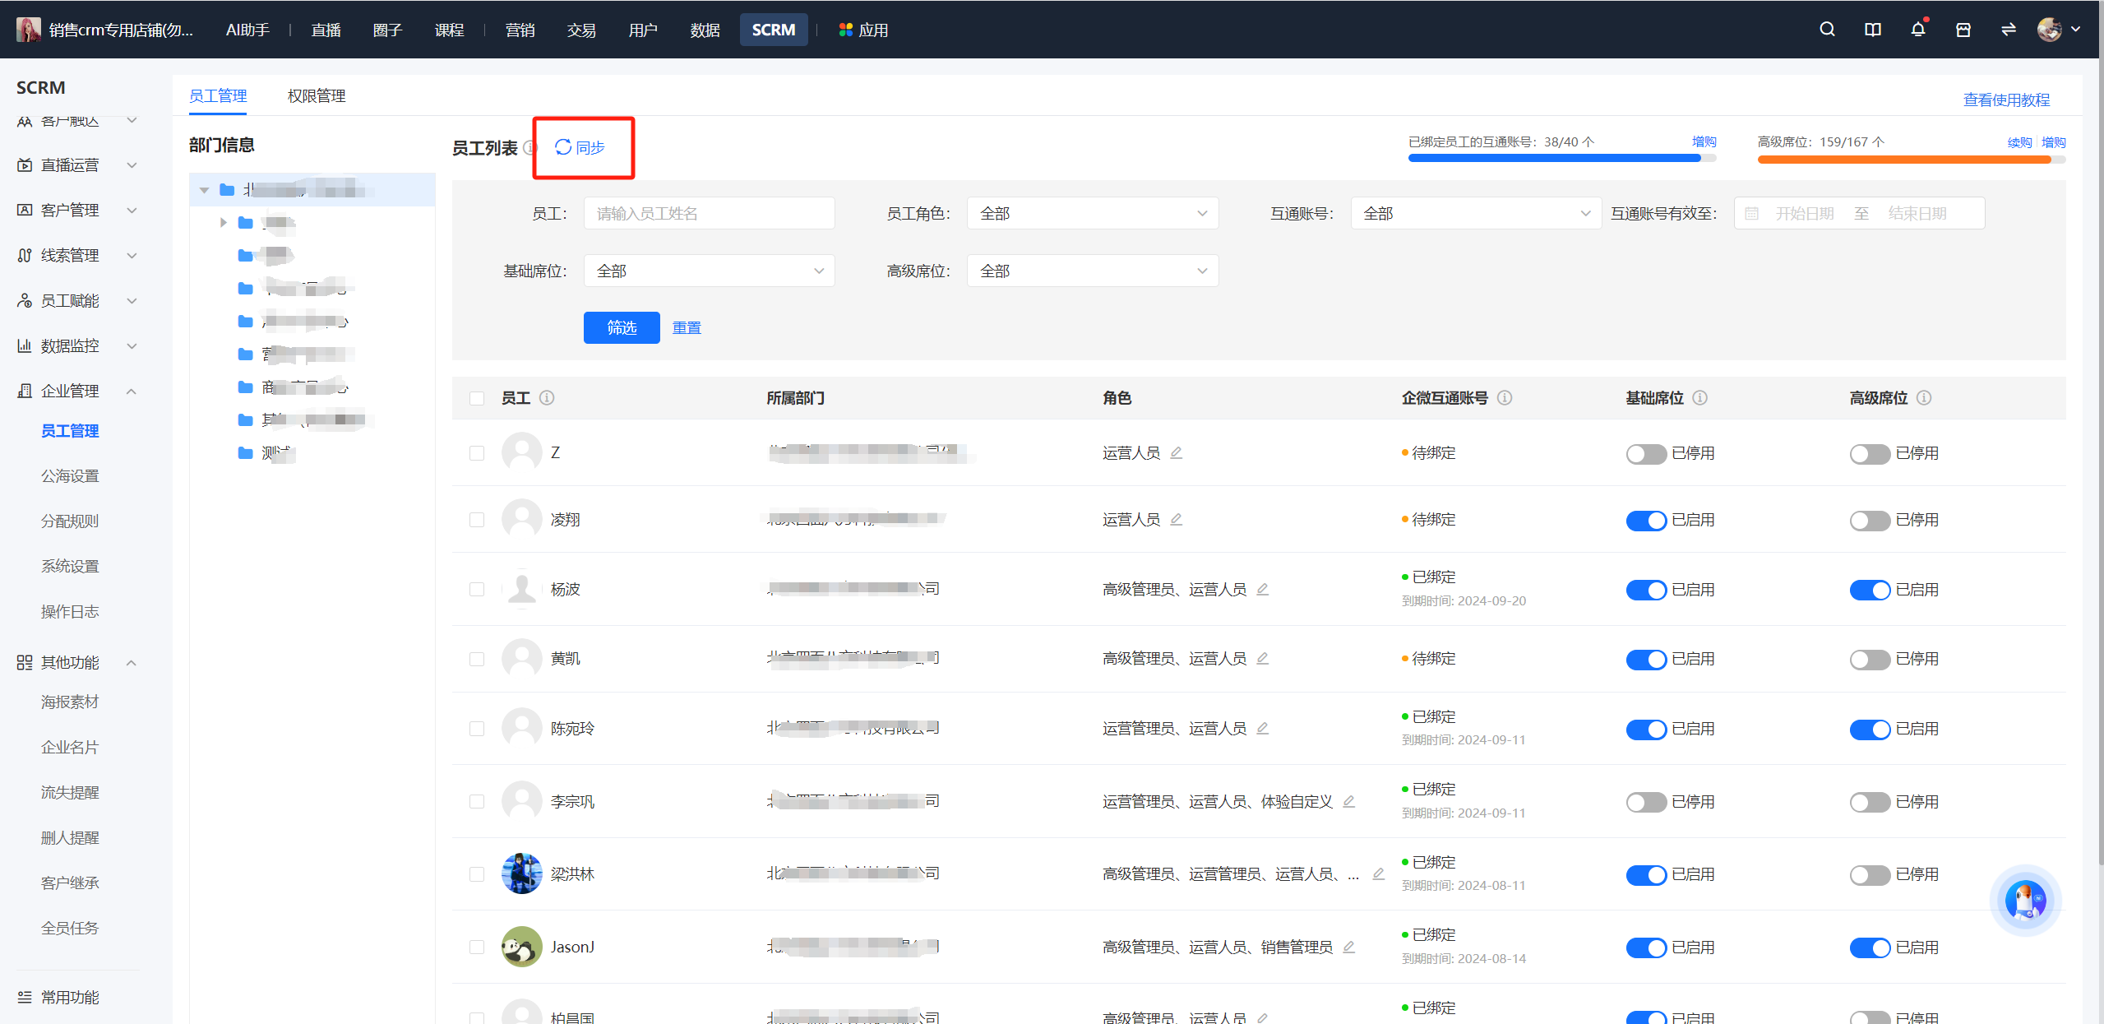Click the 开始日期 date field
The image size is (2104, 1024).
(1804, 214)
